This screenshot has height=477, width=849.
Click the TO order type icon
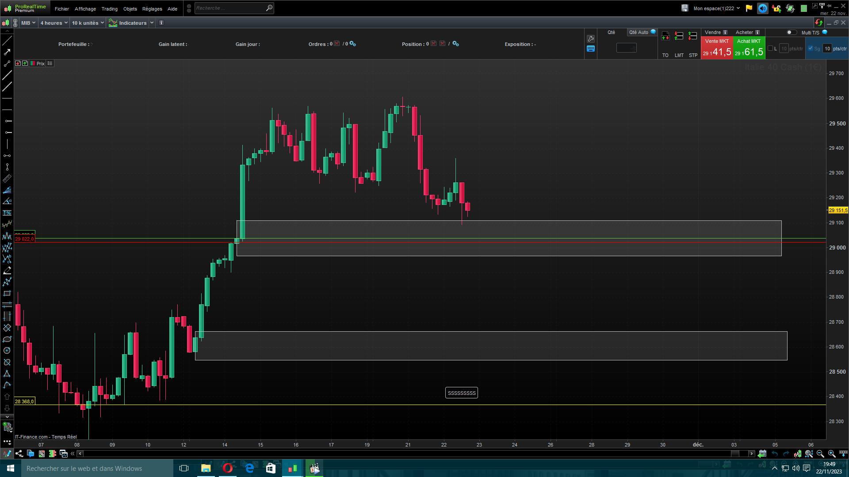click(x=665, y=36)
